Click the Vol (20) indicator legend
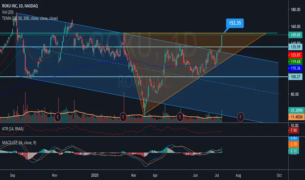Viewport: 305px width, 180px height. (8, 12)
